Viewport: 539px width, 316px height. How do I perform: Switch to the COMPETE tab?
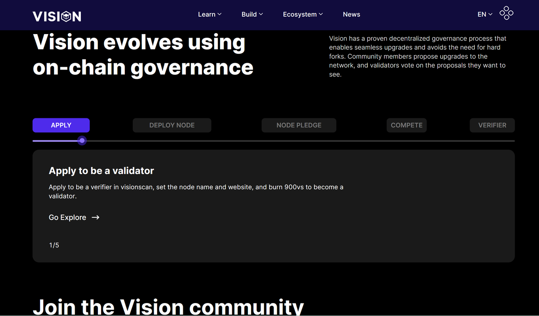click(x=406, y=125)
